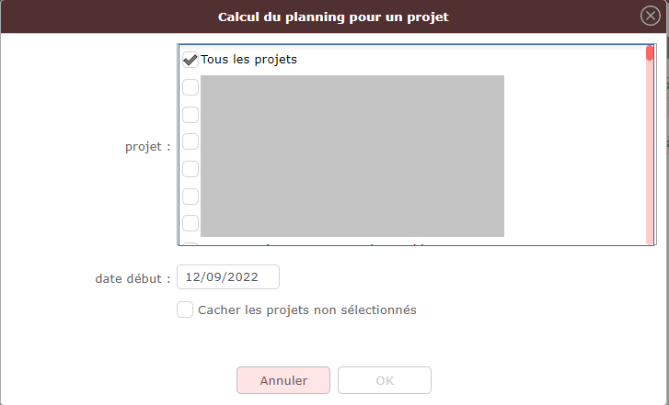Tick the sixth unchecked project checkbox
669x405 pixels.
190,223
